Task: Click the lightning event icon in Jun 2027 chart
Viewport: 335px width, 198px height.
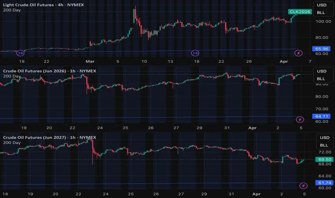Action: pyautogui.click(x=303, y=186)
